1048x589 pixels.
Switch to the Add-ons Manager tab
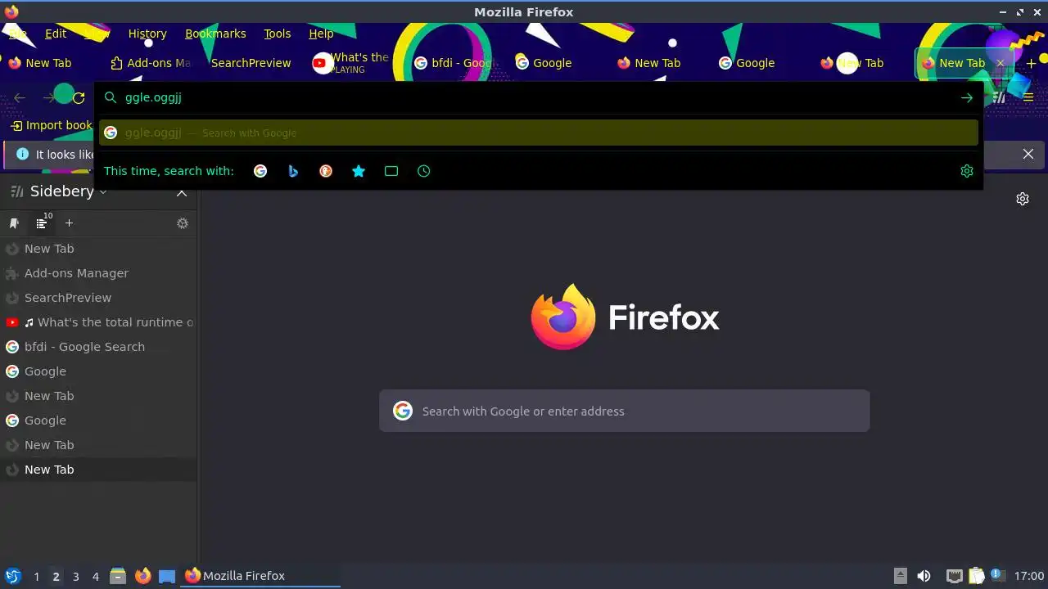point(152,63)
